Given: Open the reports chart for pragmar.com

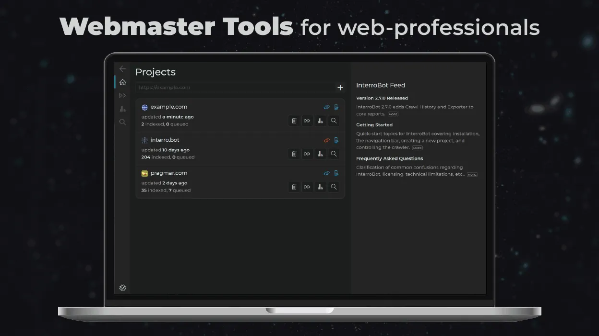Looking at the screenshot, I should 321,187.
